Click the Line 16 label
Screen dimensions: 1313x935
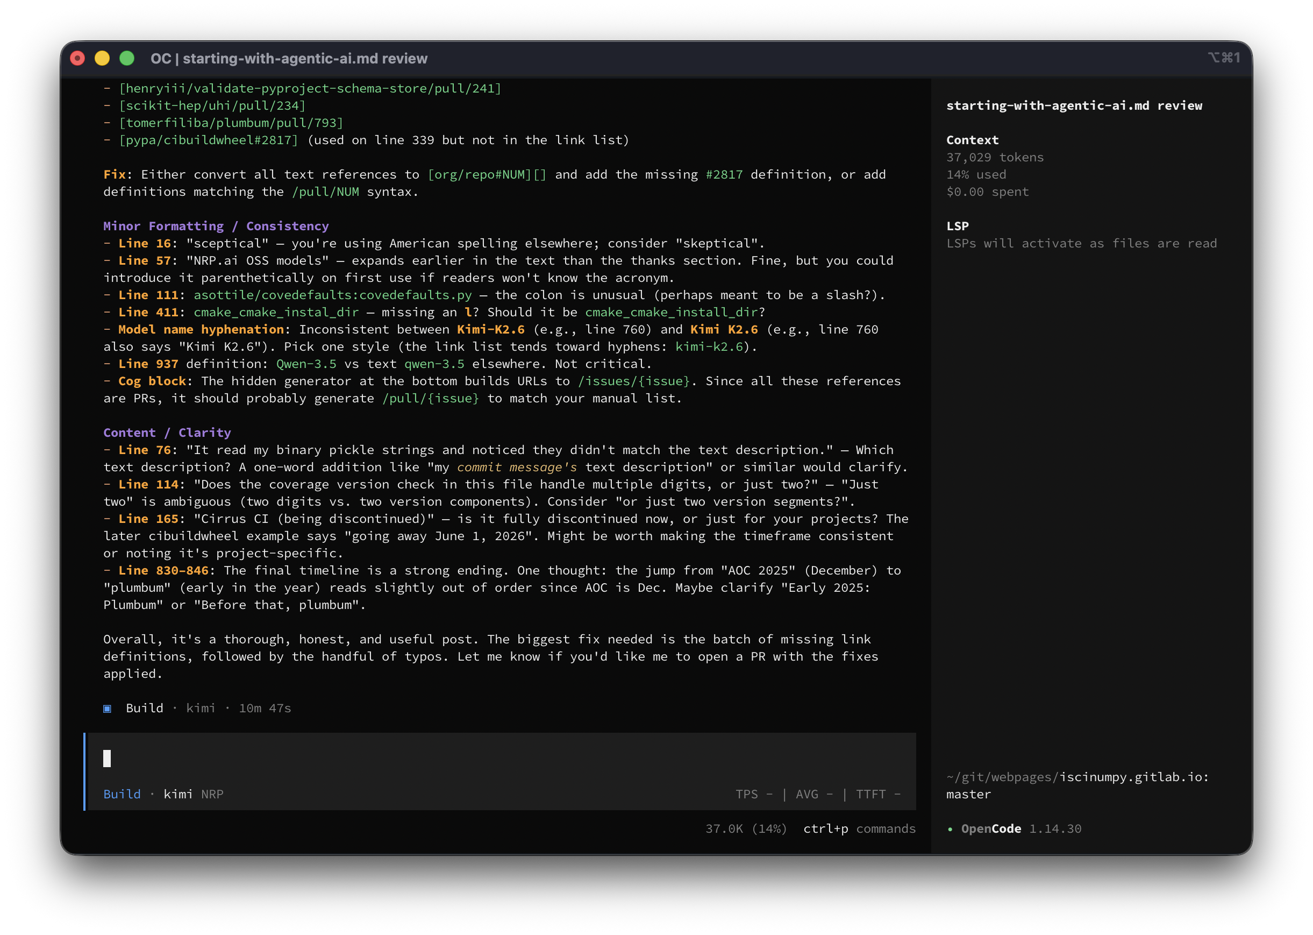pyautogui.click(x=145, y=243)
